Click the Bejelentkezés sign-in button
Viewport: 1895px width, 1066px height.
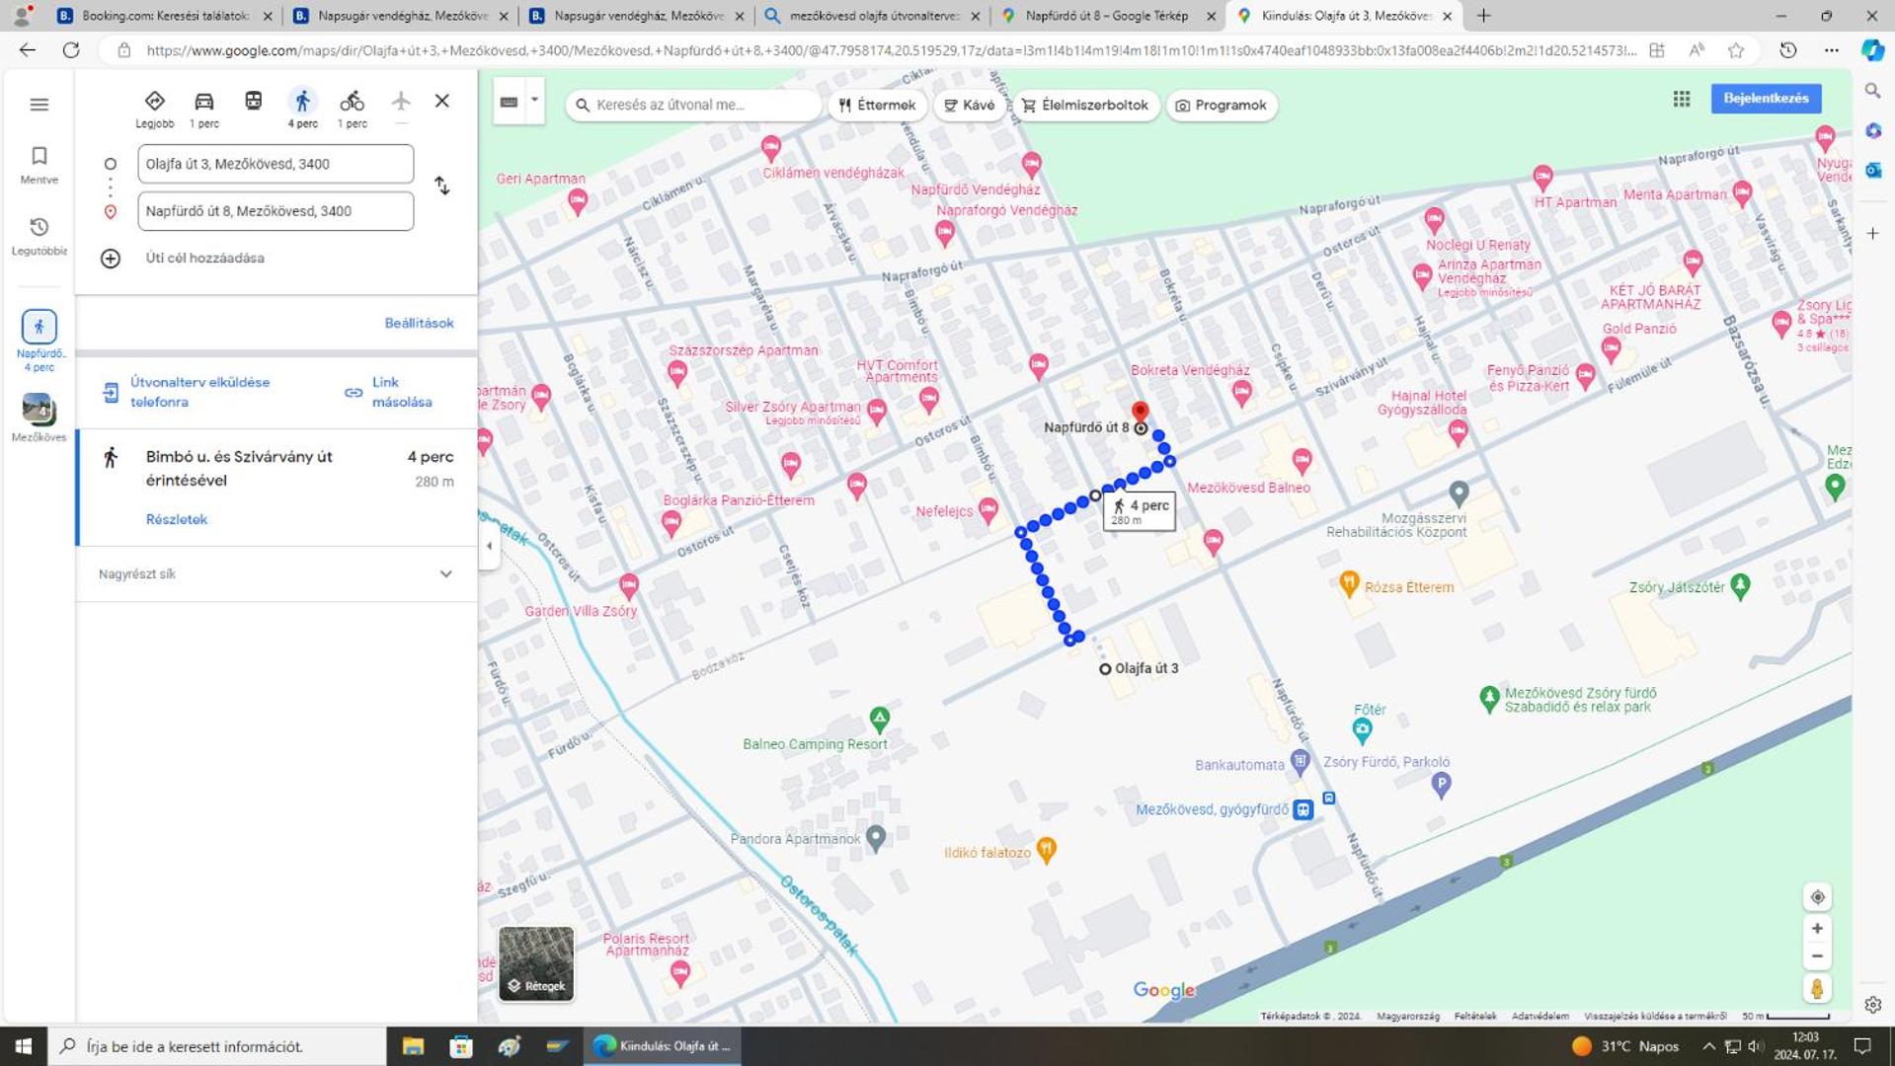(x=1766, y=98)
